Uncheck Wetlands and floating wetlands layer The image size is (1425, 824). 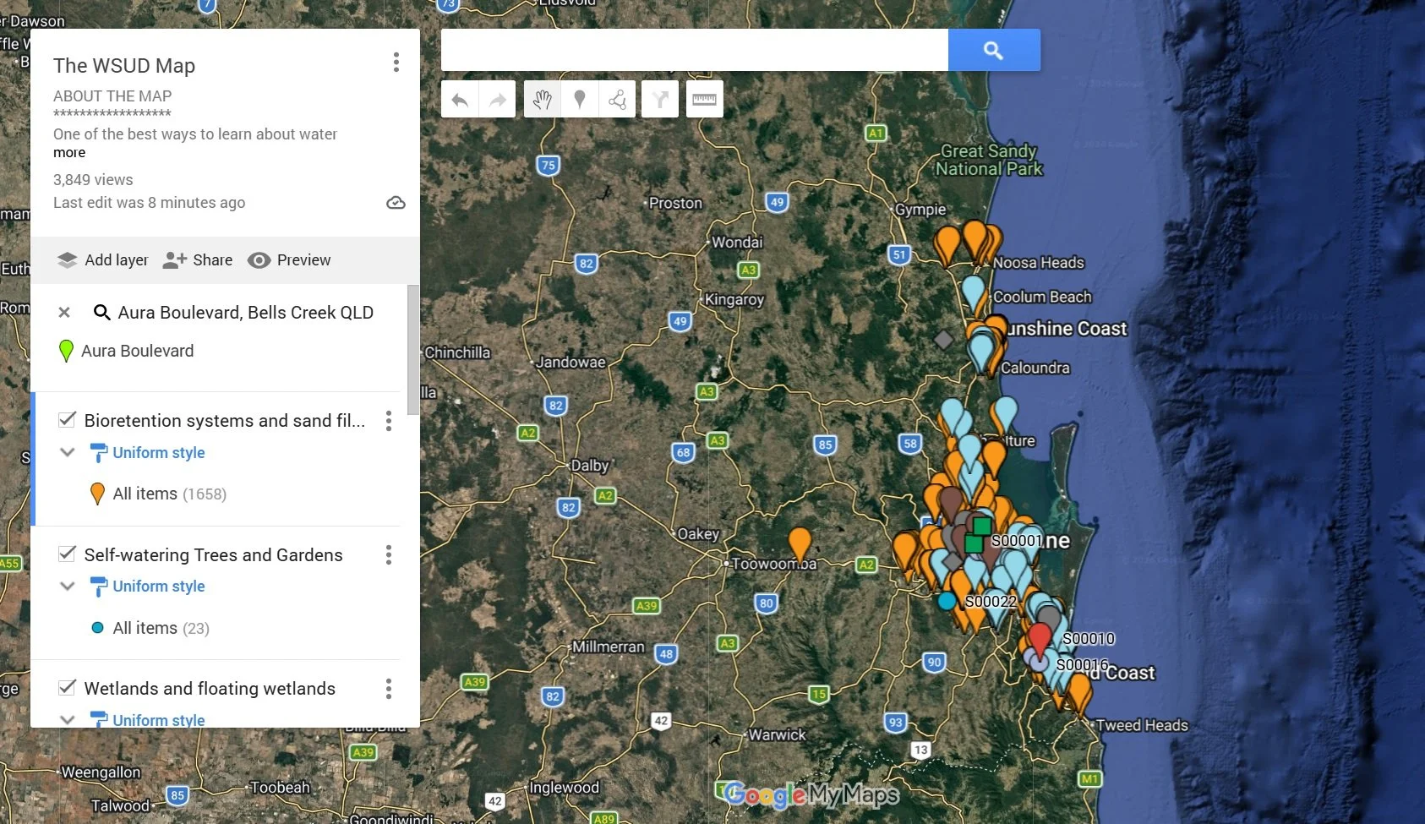pyautogui.click(x=68, y=688)
